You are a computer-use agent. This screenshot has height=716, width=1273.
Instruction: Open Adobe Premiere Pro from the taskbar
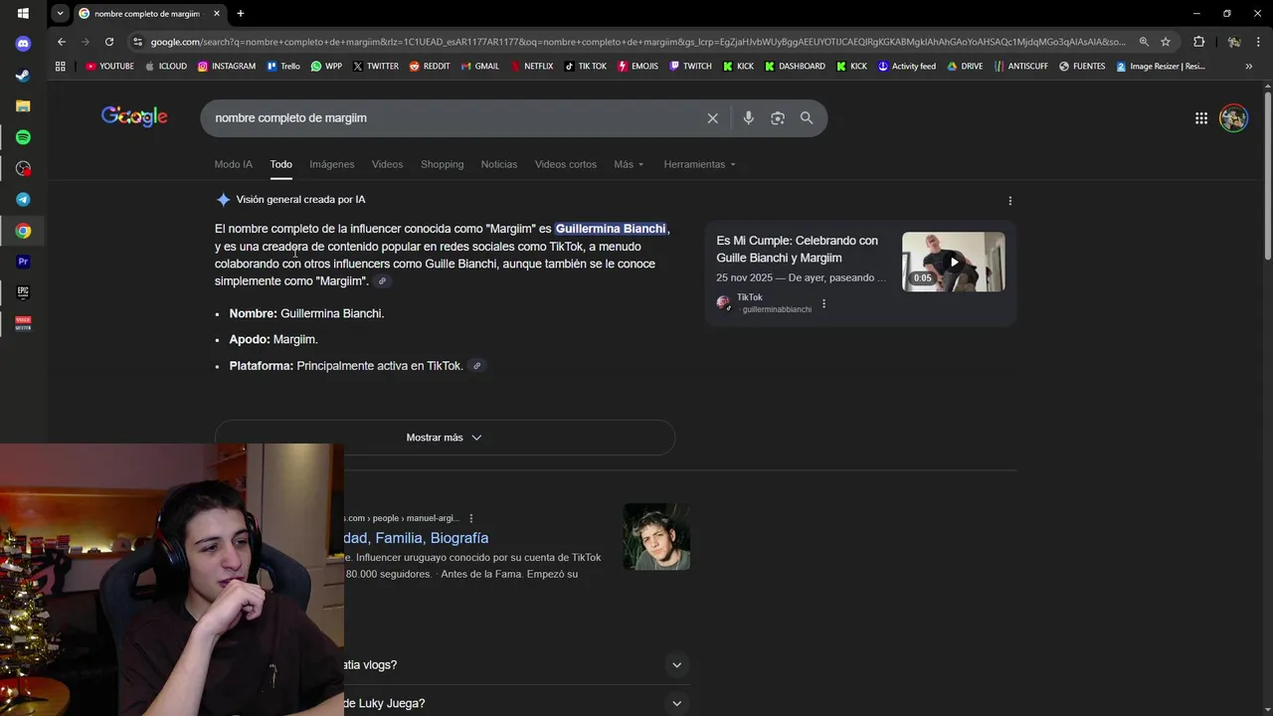click(23, 262)
